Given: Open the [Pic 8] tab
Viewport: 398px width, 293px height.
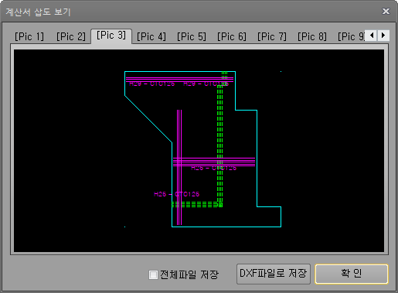Looking at the screenshot, I should 312,36.
